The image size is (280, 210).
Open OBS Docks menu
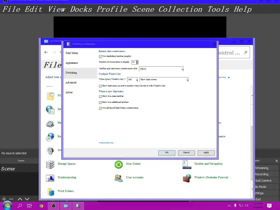[81, 9]
